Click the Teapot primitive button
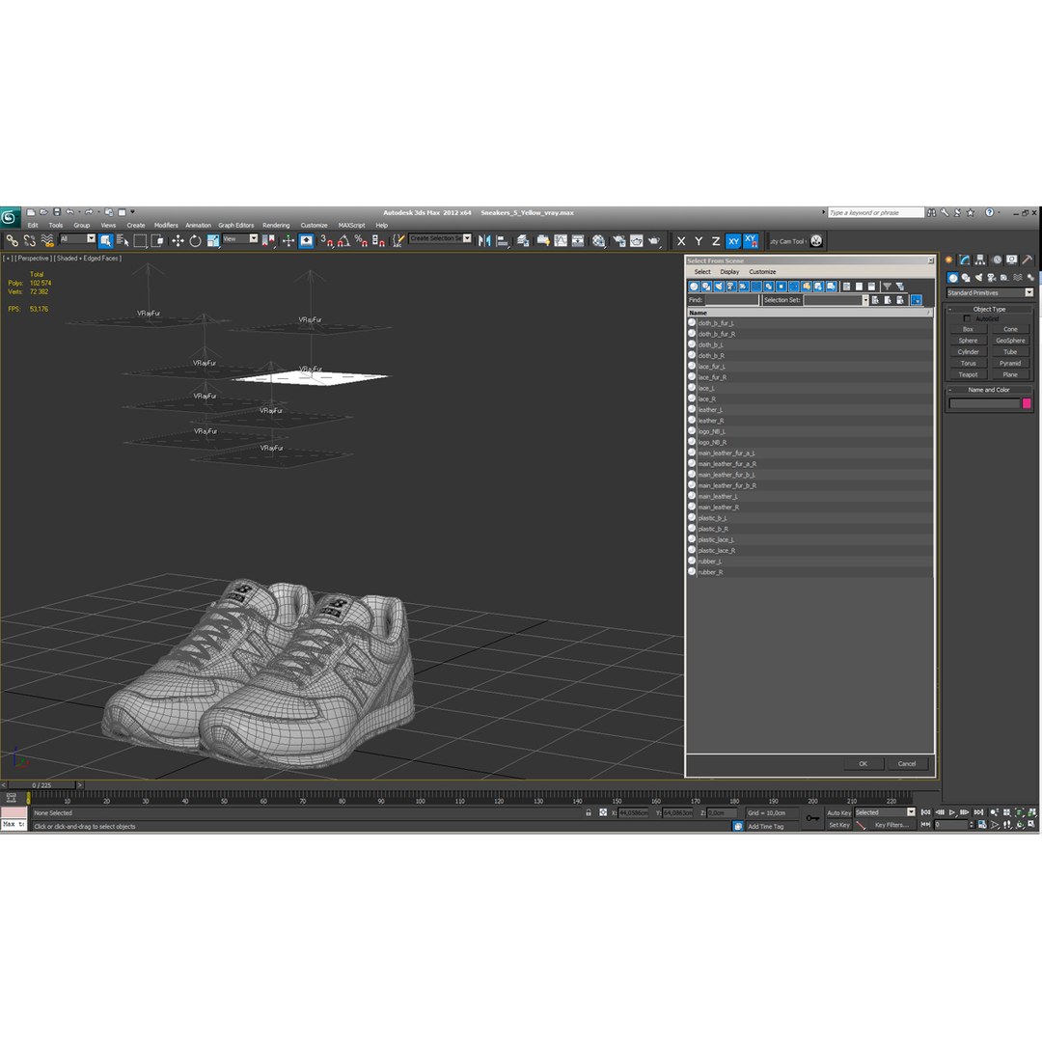Viewport: 1042px width, 1042px height. 968,374
